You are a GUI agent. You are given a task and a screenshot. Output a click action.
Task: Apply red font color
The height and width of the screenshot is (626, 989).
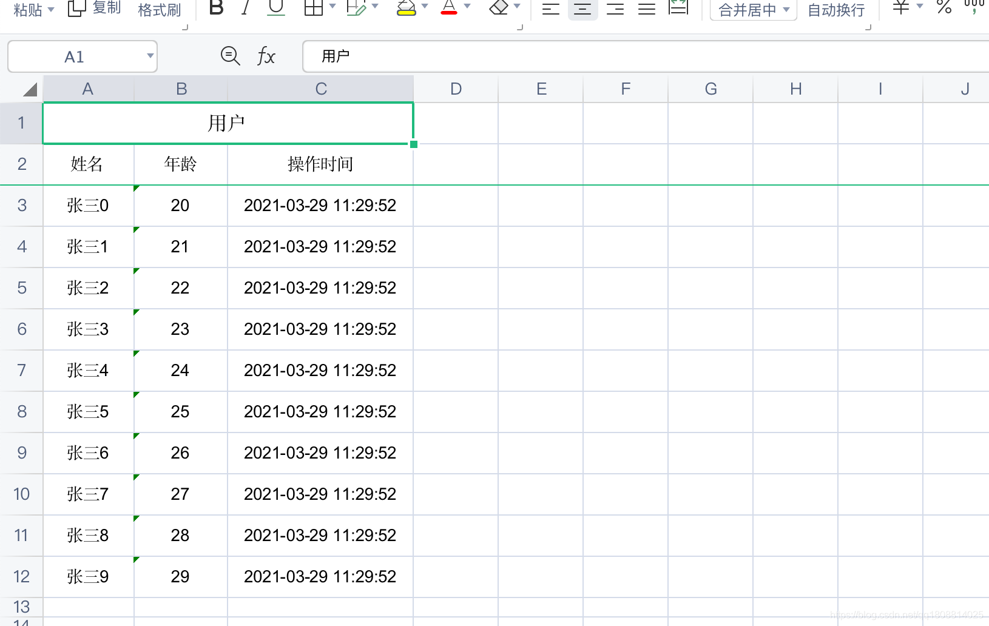pyautogui.click(x=449, y=8)
